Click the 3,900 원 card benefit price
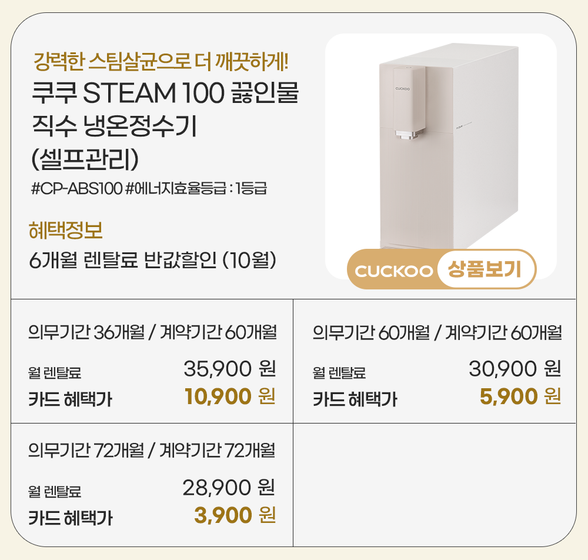The height and width of the screenshot is (560, 588). (x=235, y=516)
